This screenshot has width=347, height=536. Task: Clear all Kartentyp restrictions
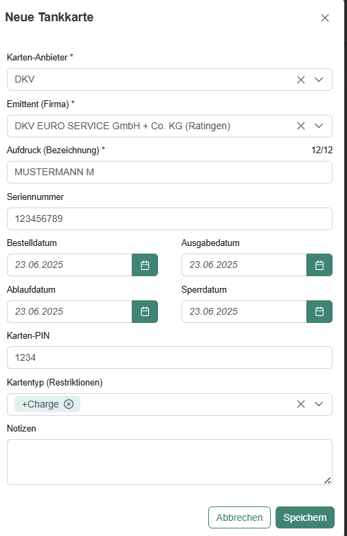tap(301, 404)
